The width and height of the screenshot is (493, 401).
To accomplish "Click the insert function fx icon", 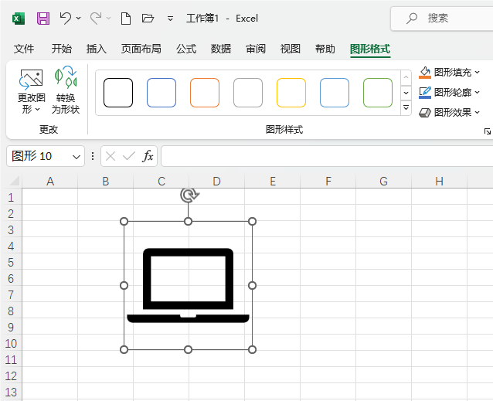I will tap(148, 156).
